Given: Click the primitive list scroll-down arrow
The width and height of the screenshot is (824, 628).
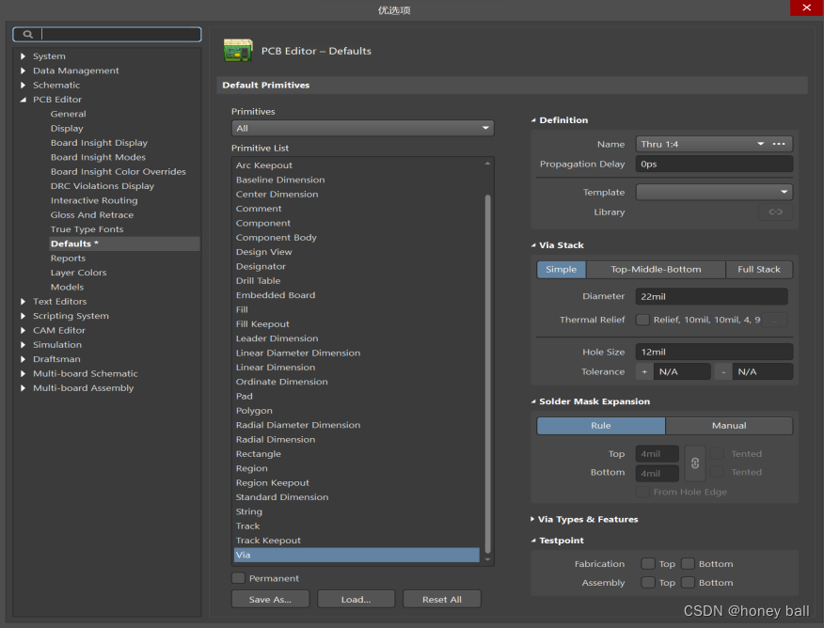Looking at the screenshot, I should click(x=487, y=559).
